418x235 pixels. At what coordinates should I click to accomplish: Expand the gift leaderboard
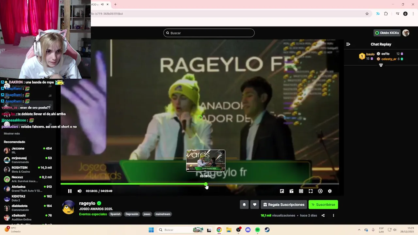click(x=381, y=65)
